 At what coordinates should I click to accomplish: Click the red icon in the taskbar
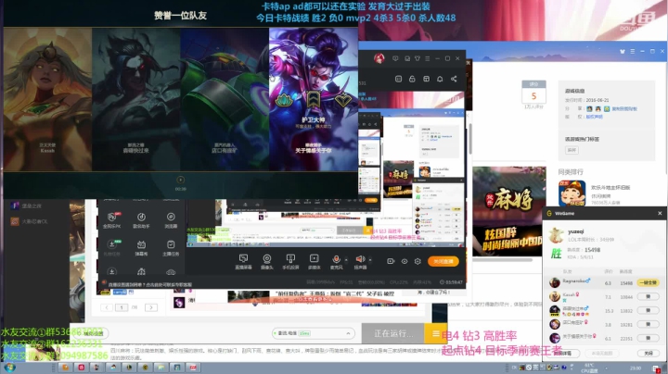tap(82, 368)
